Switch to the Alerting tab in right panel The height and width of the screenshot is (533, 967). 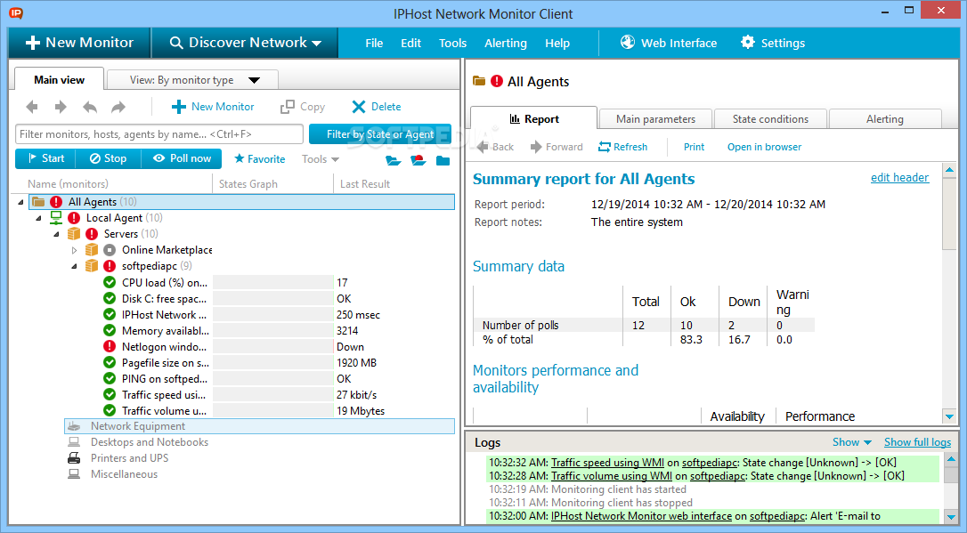[885, 119]
